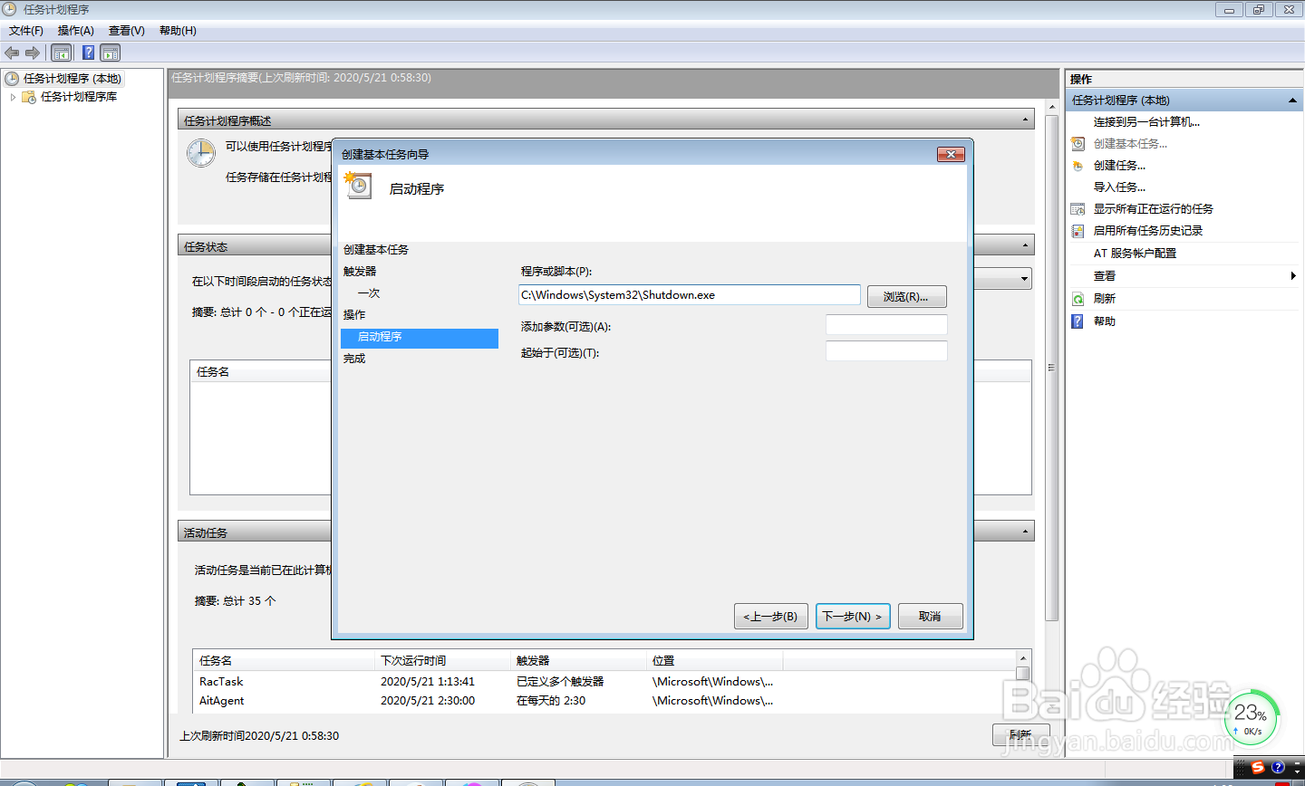Click the 创建基本任务 icon in Actions panel
This screenshot has height=786, width=1305.
click(1078, 143)
